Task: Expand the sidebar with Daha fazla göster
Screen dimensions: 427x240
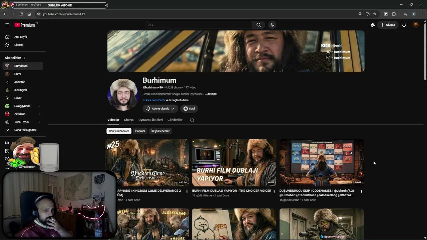Action: tap(23, 130)
